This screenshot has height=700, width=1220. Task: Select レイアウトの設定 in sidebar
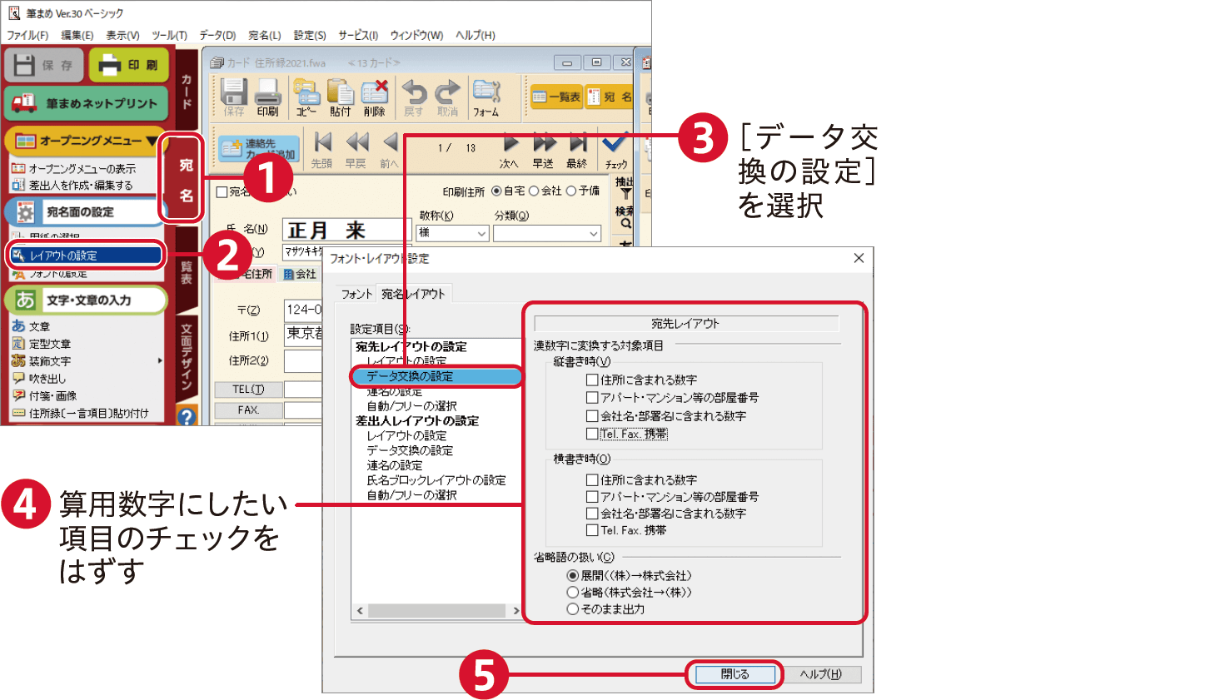click(x=87, y=256)
